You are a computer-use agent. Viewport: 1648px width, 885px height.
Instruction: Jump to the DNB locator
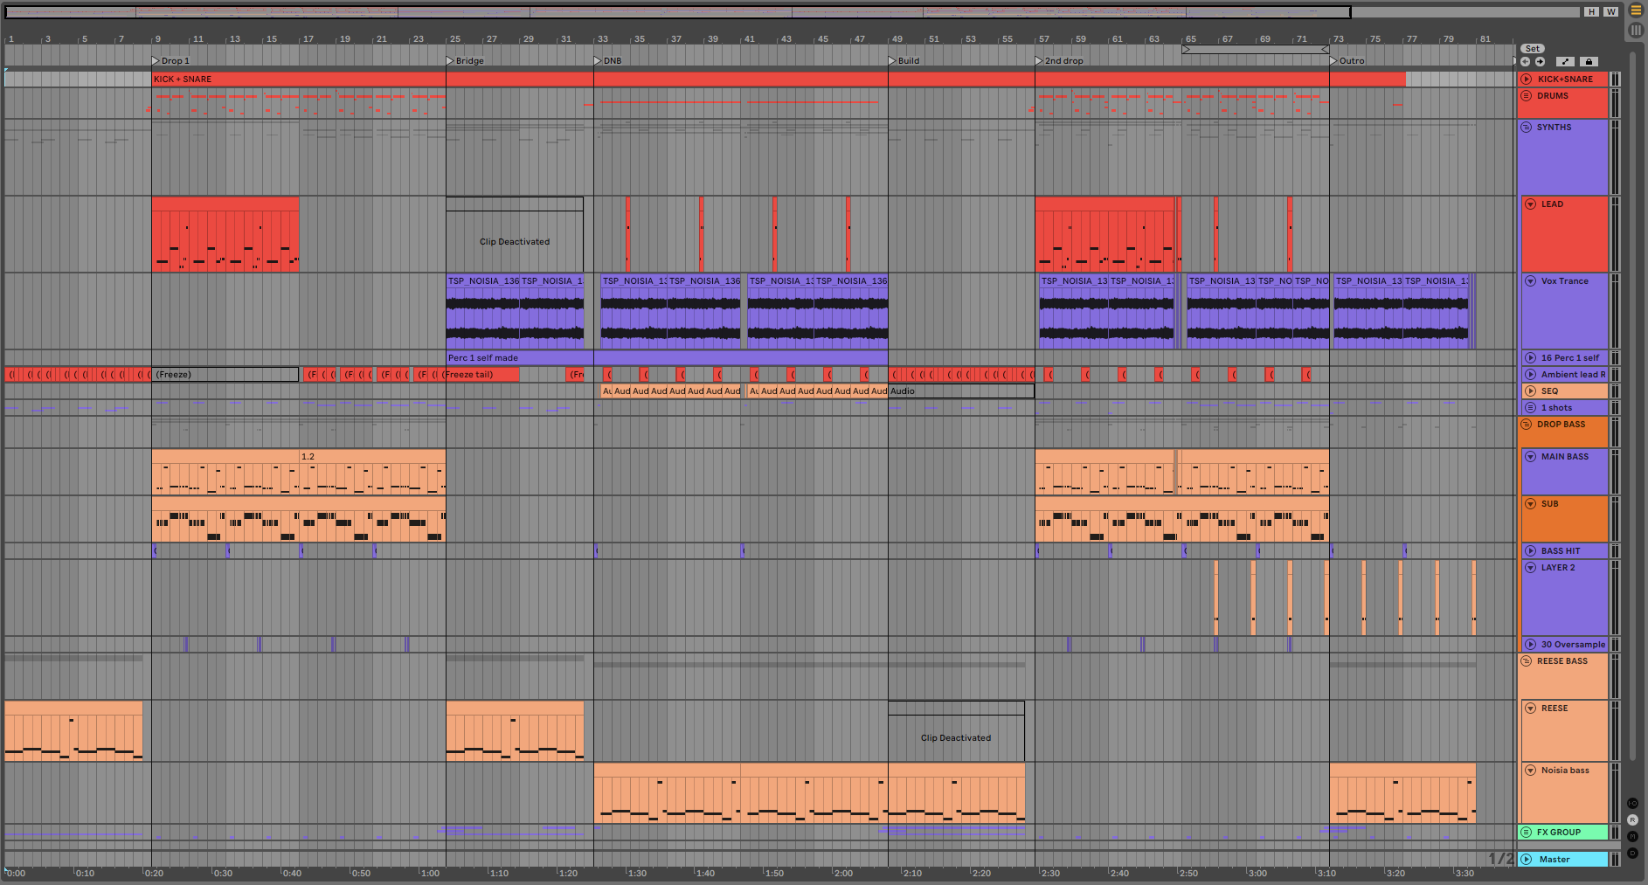pos(608,61)
